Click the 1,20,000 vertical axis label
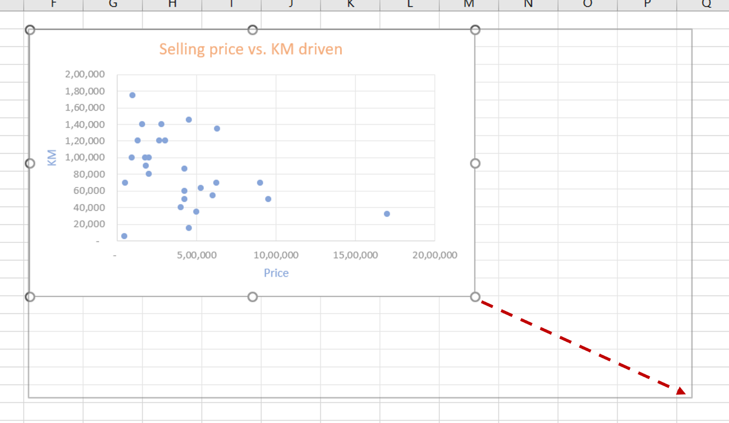The width and height of the screenshot is (729, 423). pyautogui.click(x=85, y=141)
